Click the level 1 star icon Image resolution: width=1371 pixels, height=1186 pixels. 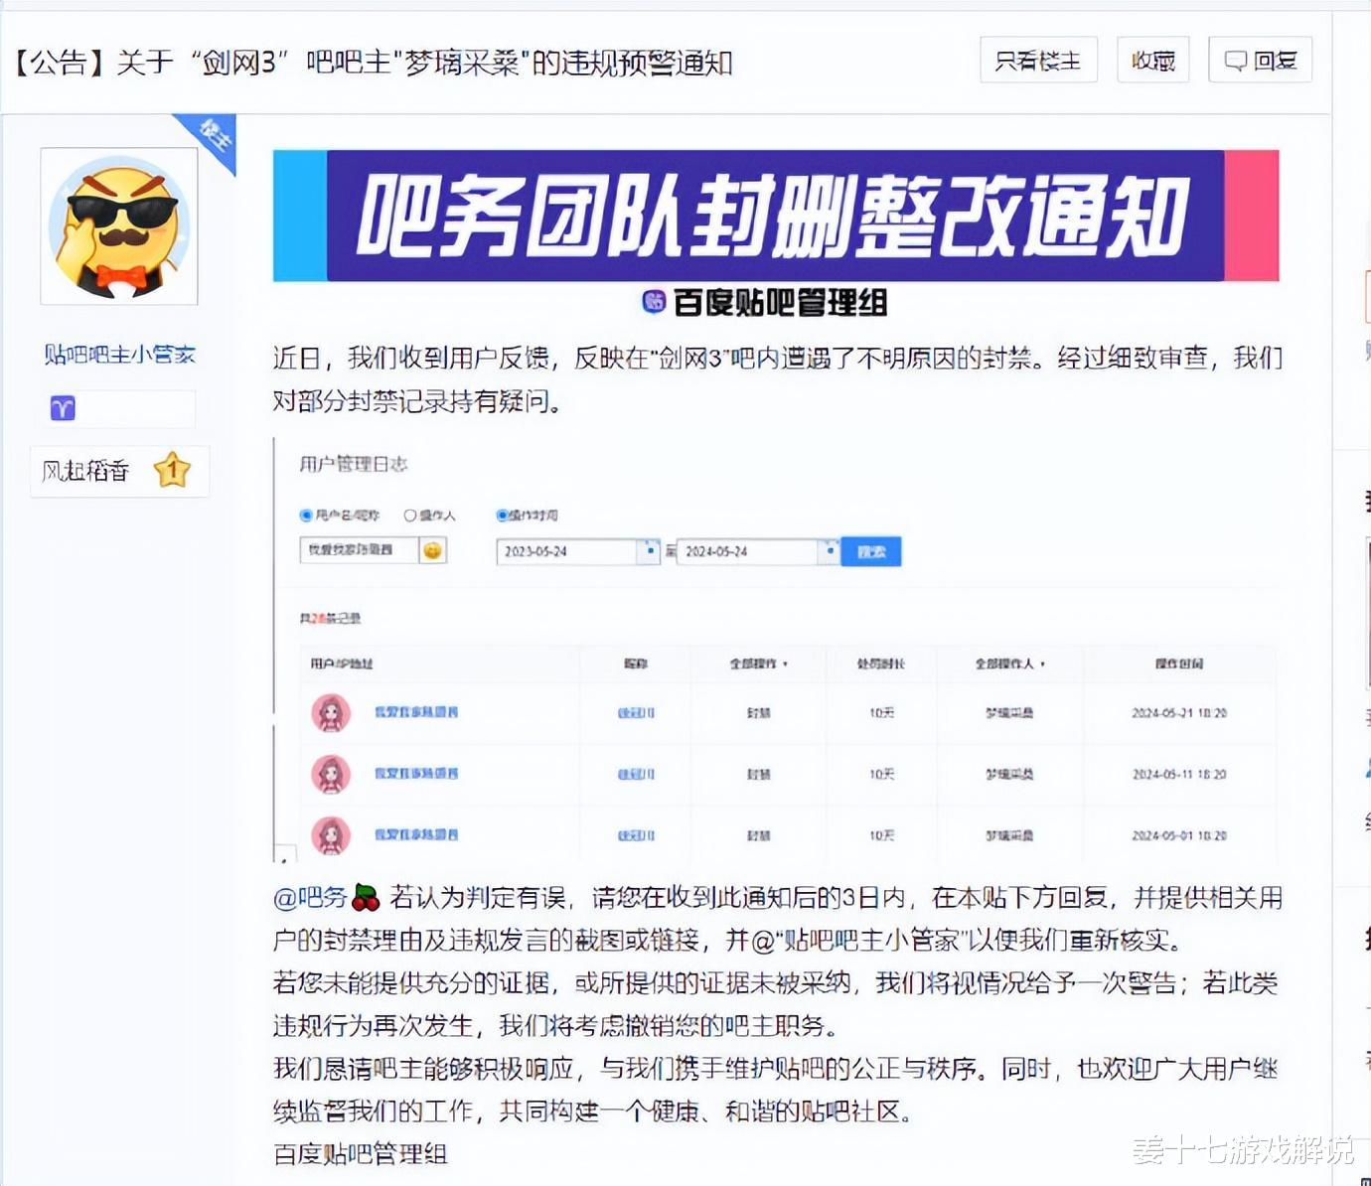click(172, 470)
